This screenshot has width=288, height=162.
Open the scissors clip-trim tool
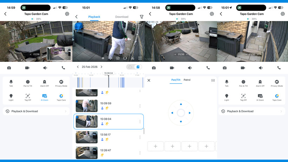(133, 58)
